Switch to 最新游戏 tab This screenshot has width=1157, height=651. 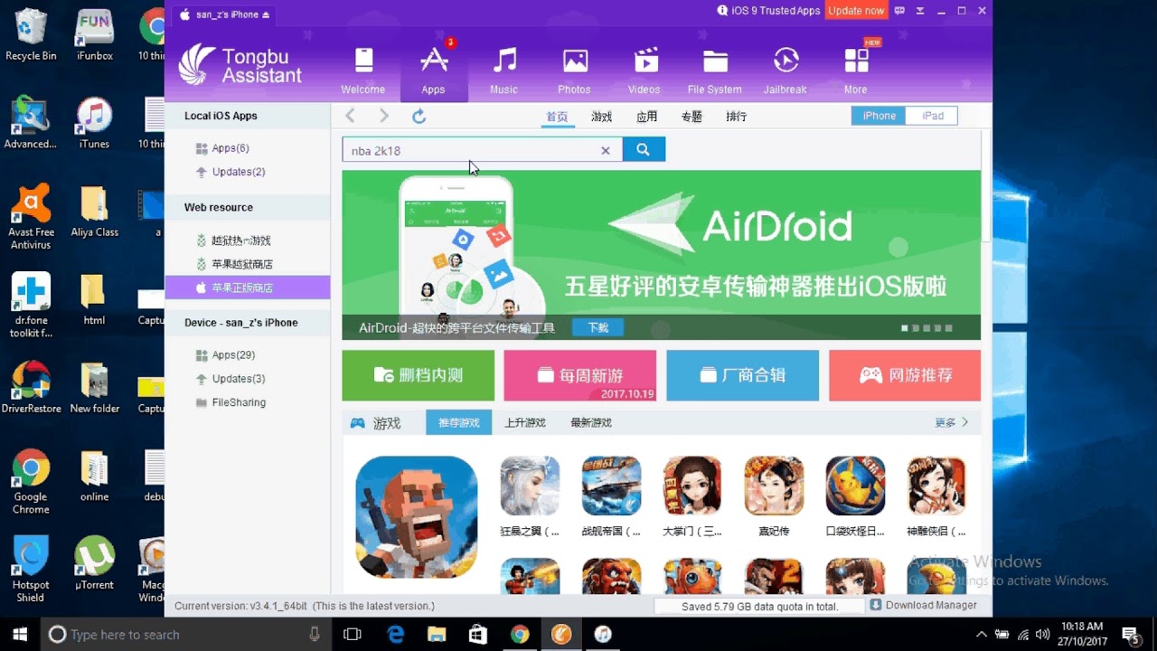tap(591, 422)
